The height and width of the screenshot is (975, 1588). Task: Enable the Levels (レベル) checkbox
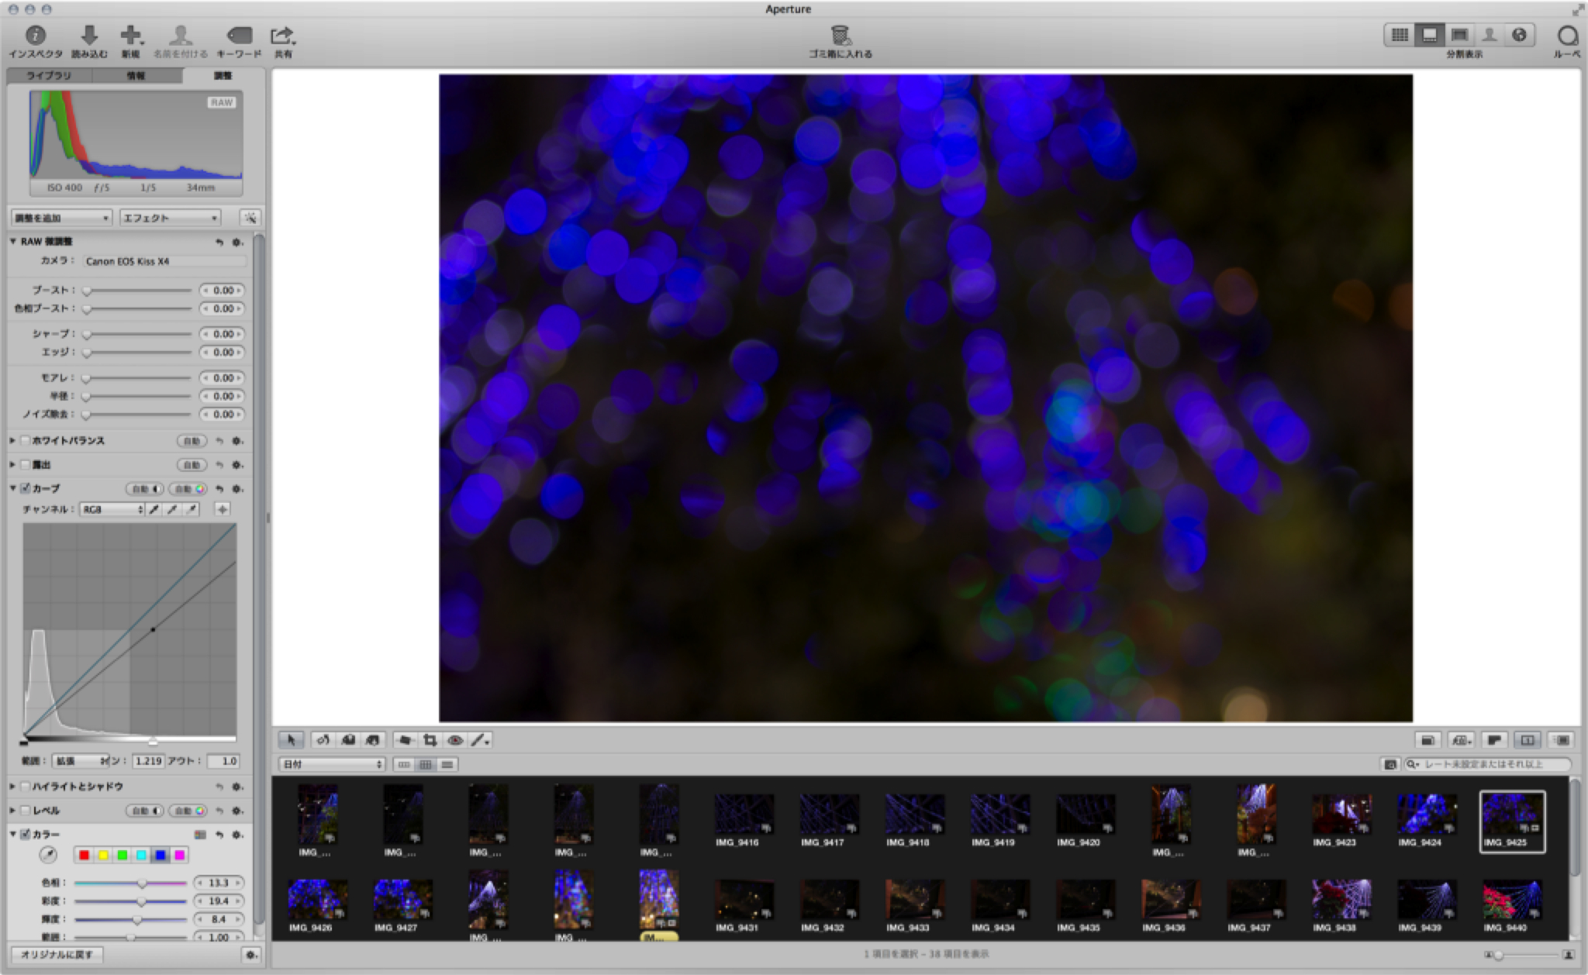(26, 810)
